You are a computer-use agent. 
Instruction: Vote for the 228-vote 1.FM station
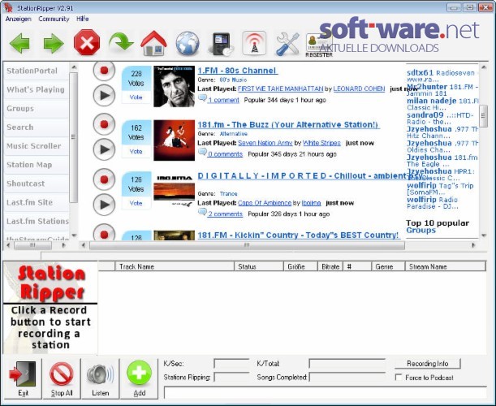click(136, 97)
